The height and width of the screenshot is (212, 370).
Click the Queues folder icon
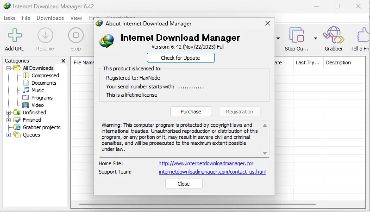click(x=17, y=135)
